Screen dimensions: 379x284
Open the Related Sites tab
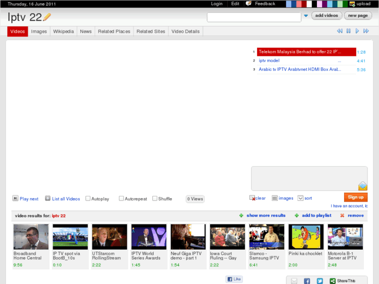(151, 31)
